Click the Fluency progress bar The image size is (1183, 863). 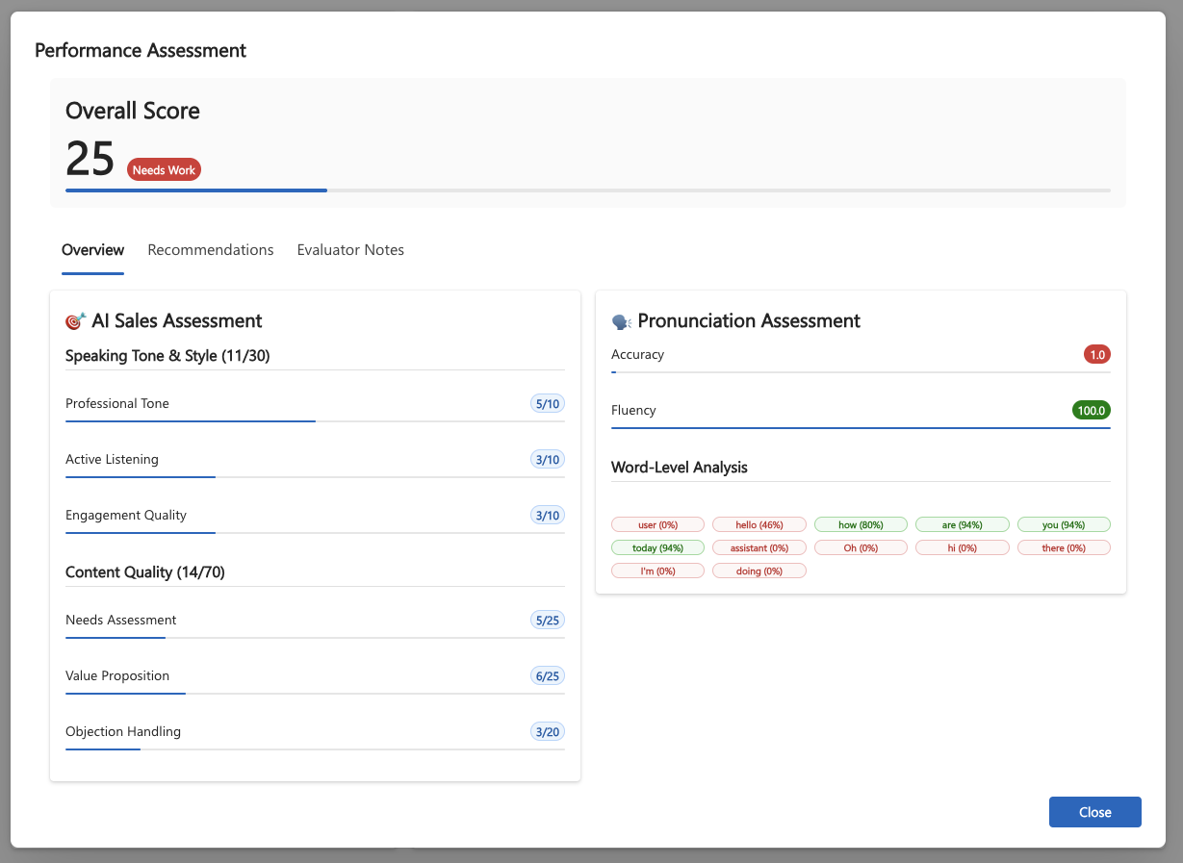coord(861,427)
